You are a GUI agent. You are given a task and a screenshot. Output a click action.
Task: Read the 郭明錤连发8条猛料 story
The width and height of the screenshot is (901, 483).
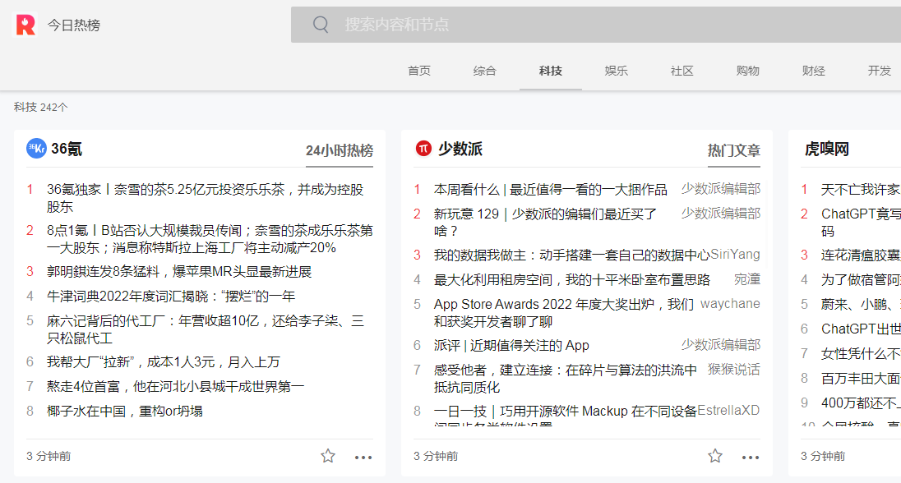click(x=179, y=271)
